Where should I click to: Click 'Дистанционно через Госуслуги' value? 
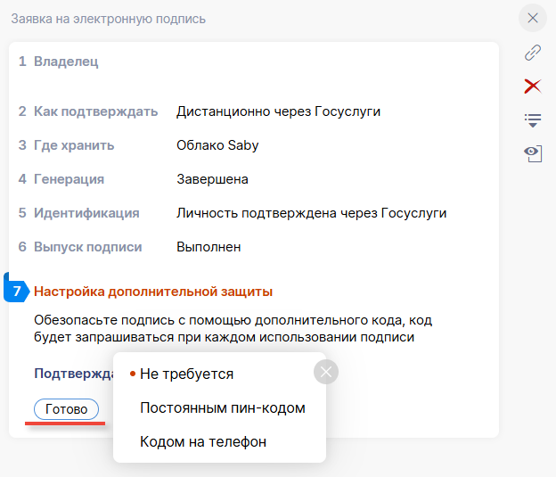click(278, 111)
